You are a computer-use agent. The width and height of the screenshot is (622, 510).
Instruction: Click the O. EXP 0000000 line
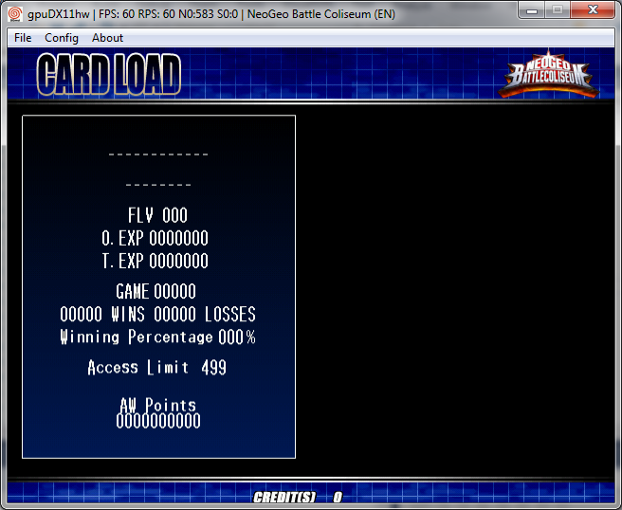(x=155, y=238)
